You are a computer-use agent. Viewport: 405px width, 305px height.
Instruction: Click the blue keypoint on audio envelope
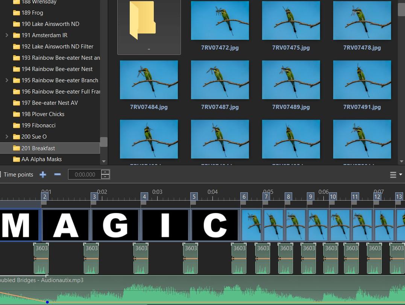47,302
